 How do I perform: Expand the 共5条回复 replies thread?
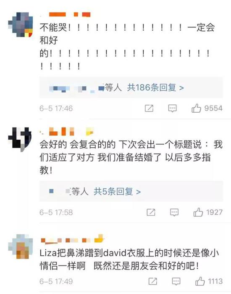click(x=117, y=191)
